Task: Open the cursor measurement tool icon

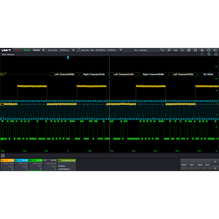Action: 162,50
